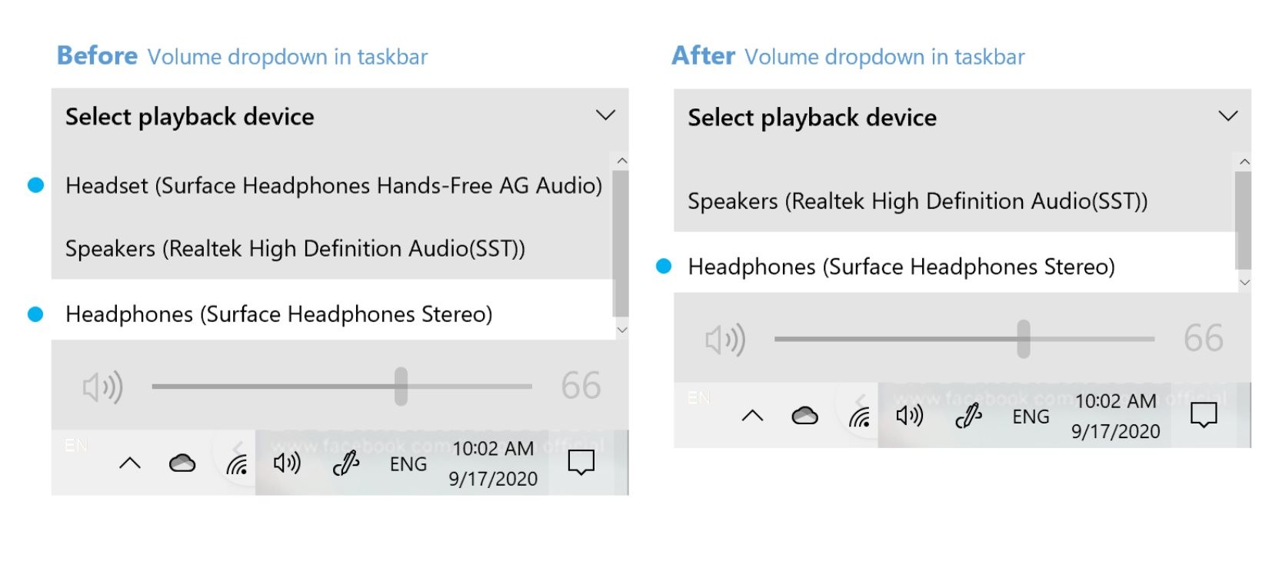The width and height of the screenshot is (1279, 578).
Task: Open OneDrive cloud icon in Before taskbar
Action: coord(182,463)
